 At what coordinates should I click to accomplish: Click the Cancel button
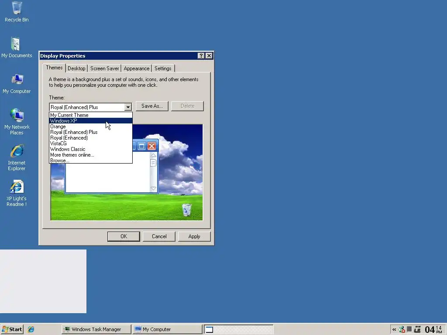pos(159,236)
